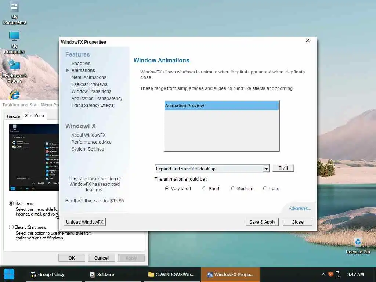Click the security shield tray icon
The image size is (376, 282).
click(331, 274)
